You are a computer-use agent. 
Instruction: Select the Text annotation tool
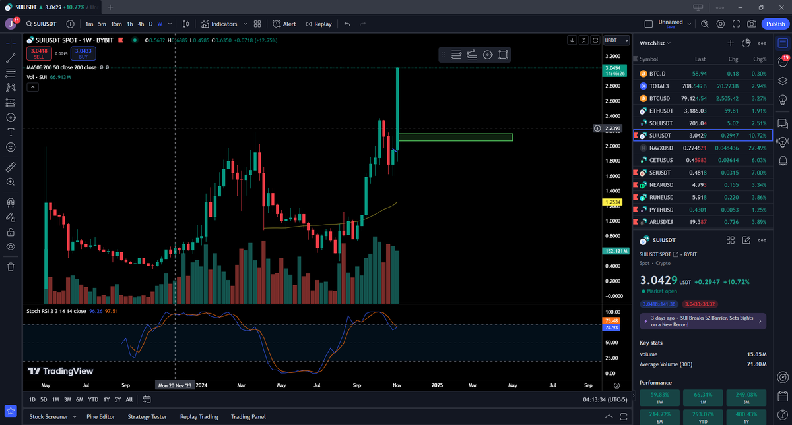pyautogui.click(x=11, y=132)
